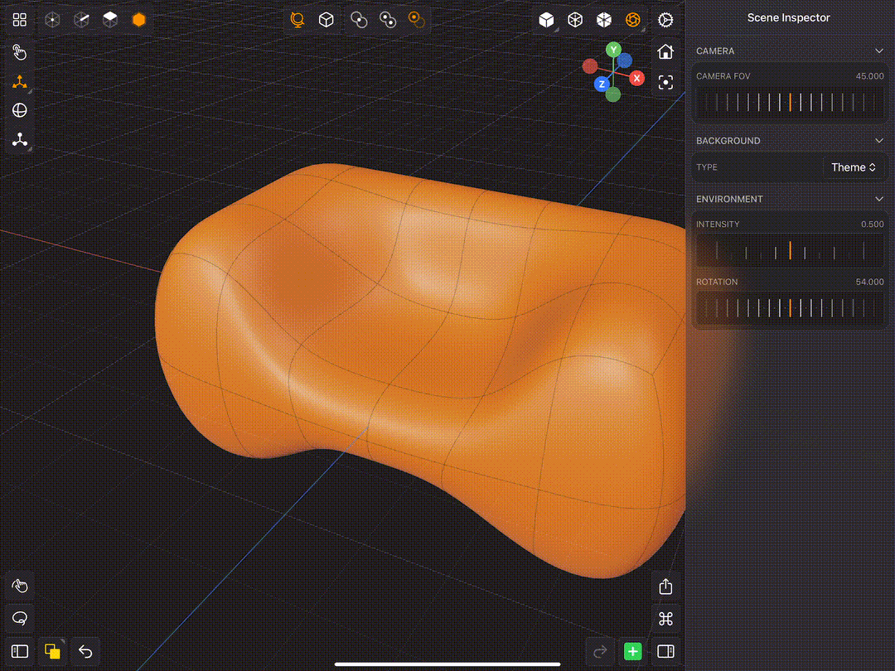Click the hand tap tool near bottom left
895x671 pixels.
click(19, 586)
